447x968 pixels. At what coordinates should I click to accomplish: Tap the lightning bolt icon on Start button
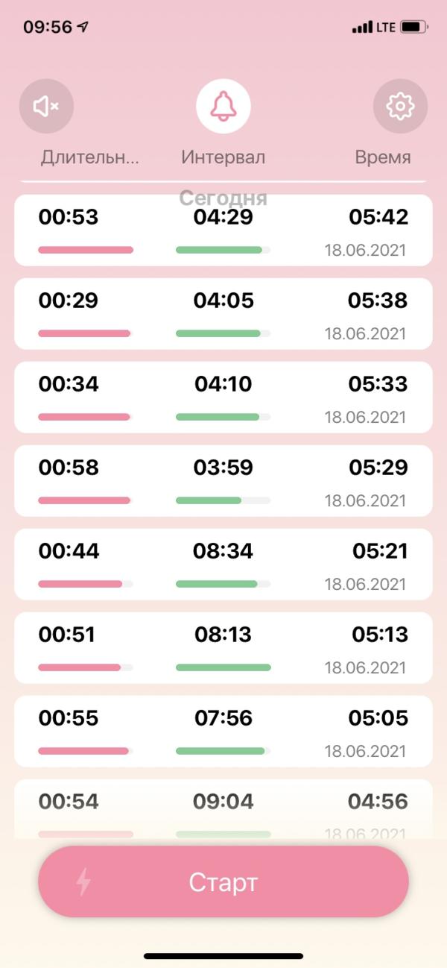[x=83, y=882]
